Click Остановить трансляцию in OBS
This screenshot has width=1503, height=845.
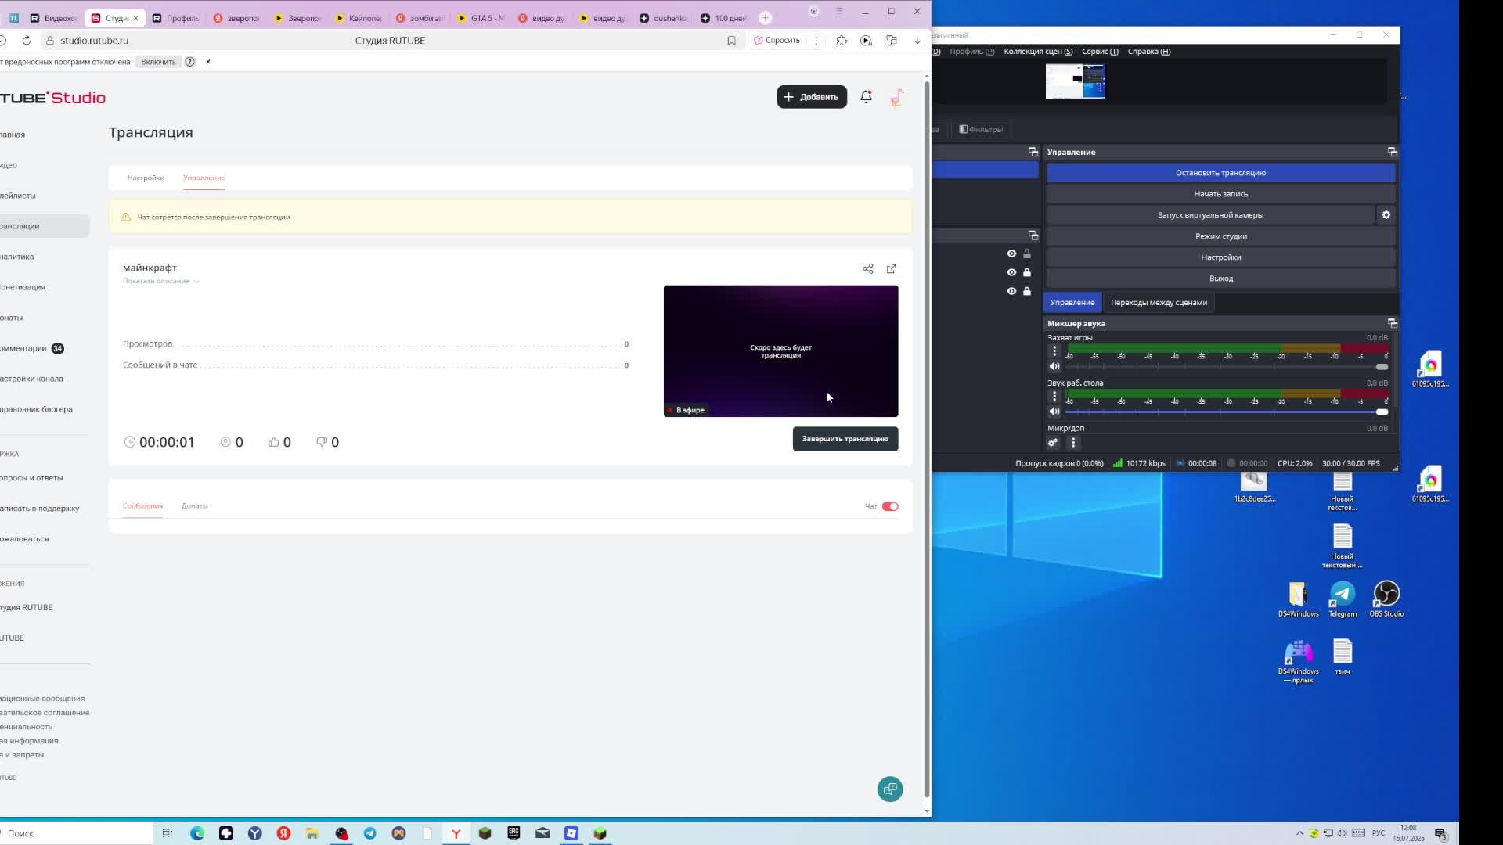pos(1220,173)
